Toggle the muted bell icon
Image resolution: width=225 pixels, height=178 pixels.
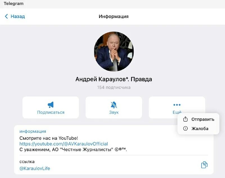[114, 105]
